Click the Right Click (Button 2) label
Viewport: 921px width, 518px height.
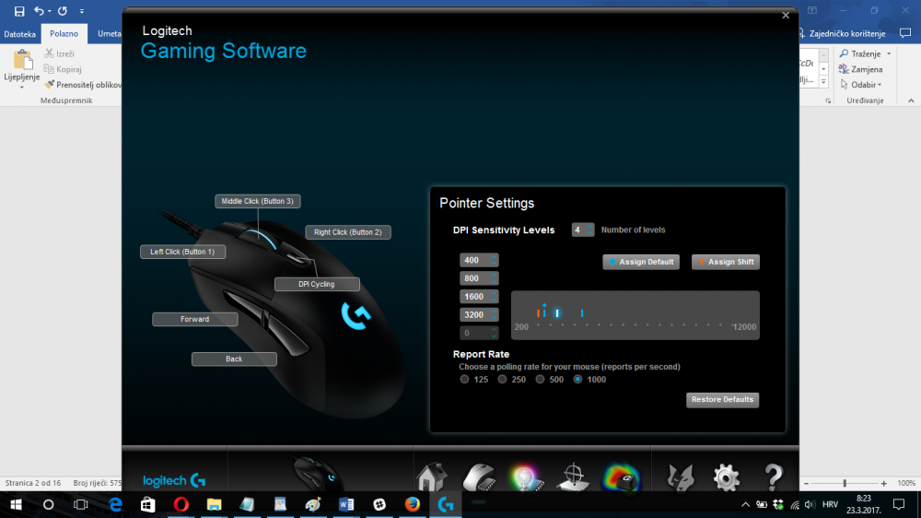(x=348, y=232)
